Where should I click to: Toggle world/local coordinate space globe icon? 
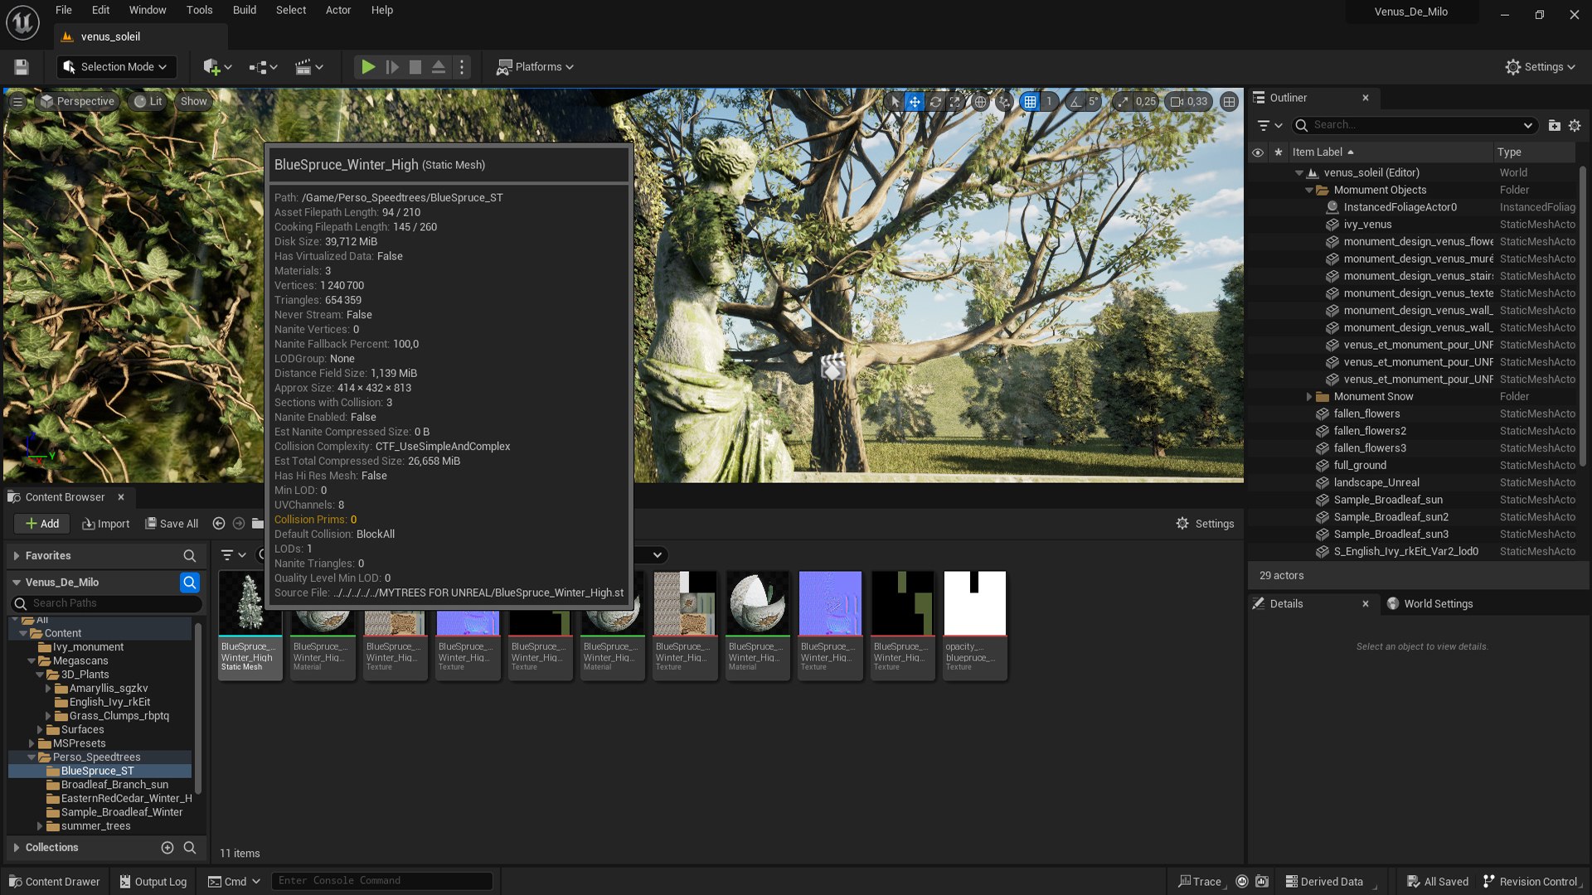(980, 102)
